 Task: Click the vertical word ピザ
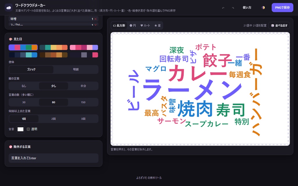click(x=193, y=57)
